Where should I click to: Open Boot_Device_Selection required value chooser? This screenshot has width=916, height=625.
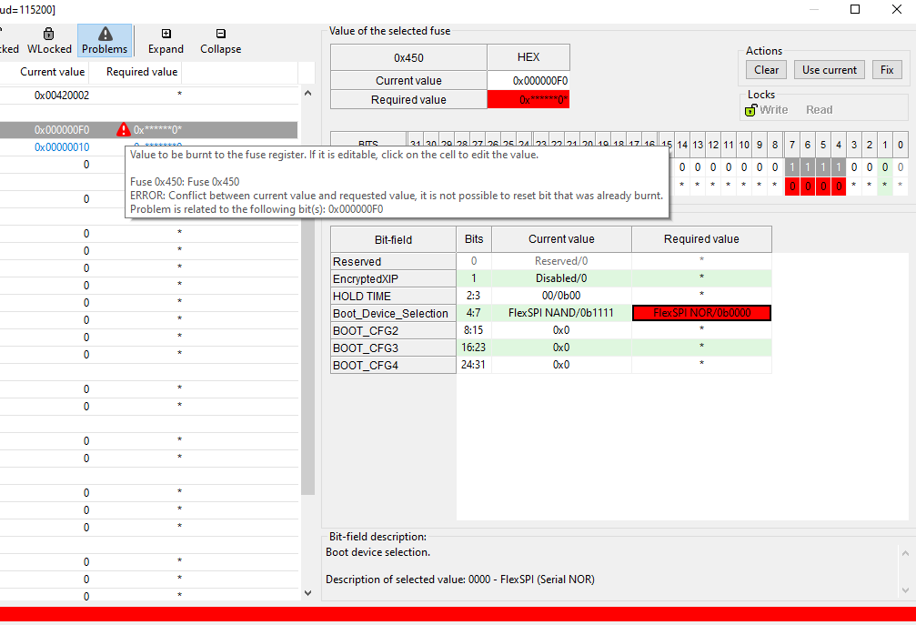(701, 312)
